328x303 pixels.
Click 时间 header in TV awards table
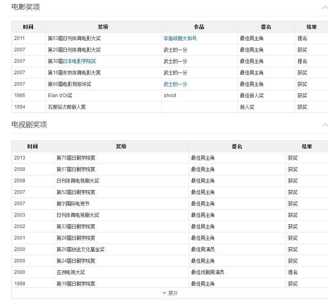click(x=33, y=146)
